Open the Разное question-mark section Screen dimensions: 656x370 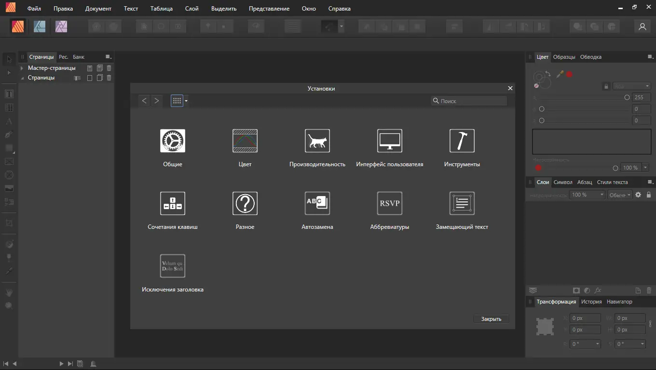point(245,203)
